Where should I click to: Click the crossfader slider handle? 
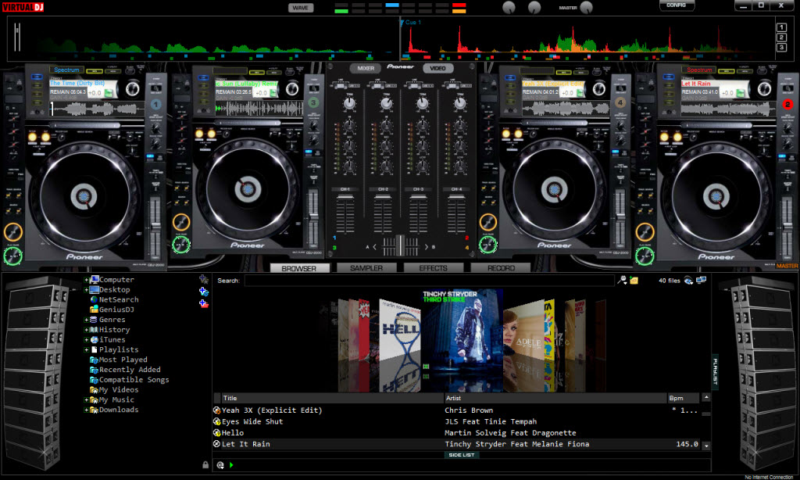coord(401,245)
